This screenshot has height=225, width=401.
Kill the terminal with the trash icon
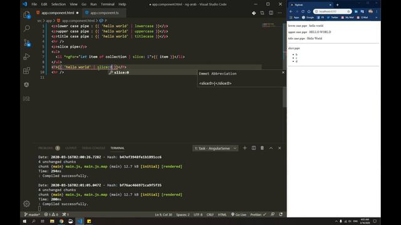coord(262,148)
